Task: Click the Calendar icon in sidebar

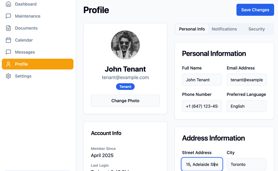Action: point(8,40)
